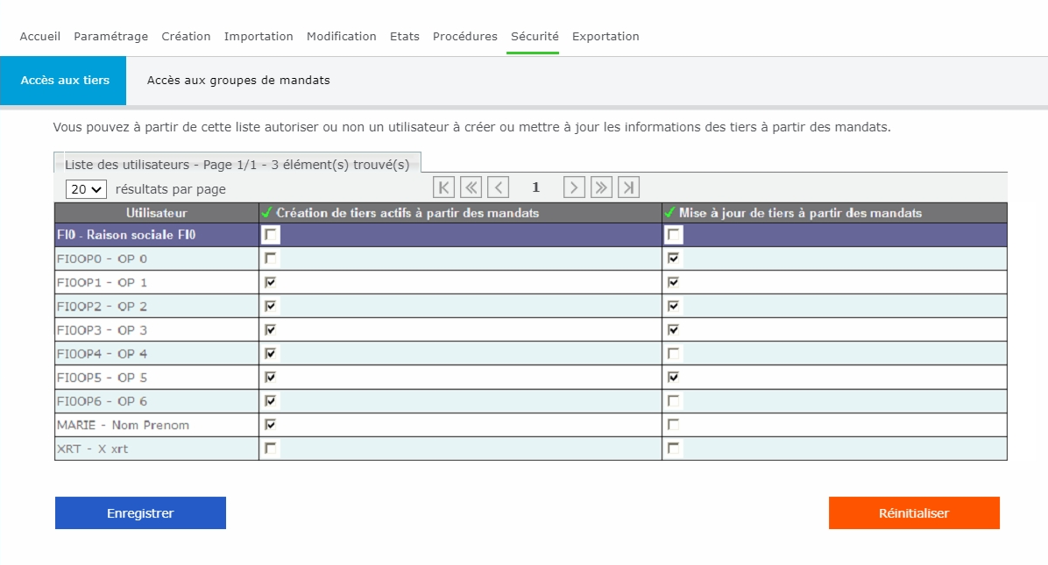Toggle tiers creation for all FI0 users

[272, 235]
